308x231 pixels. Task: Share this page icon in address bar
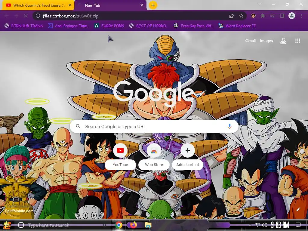pyautogui.click(x=232, y=16)
